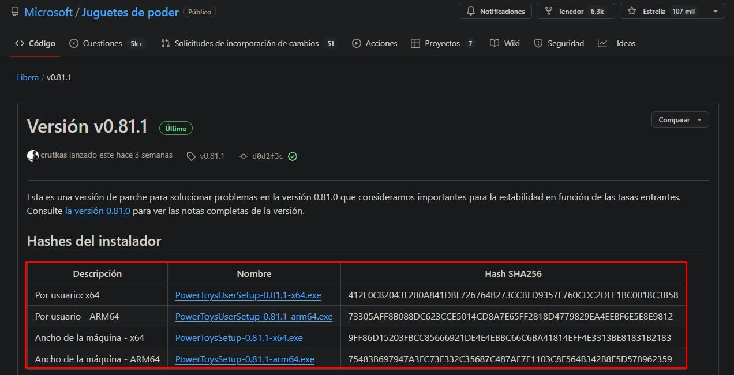Viewport: 734px width, 375px height.
Task: Open the Microsoft owner link
Action: pyautogui.click(x=48, y=12)
